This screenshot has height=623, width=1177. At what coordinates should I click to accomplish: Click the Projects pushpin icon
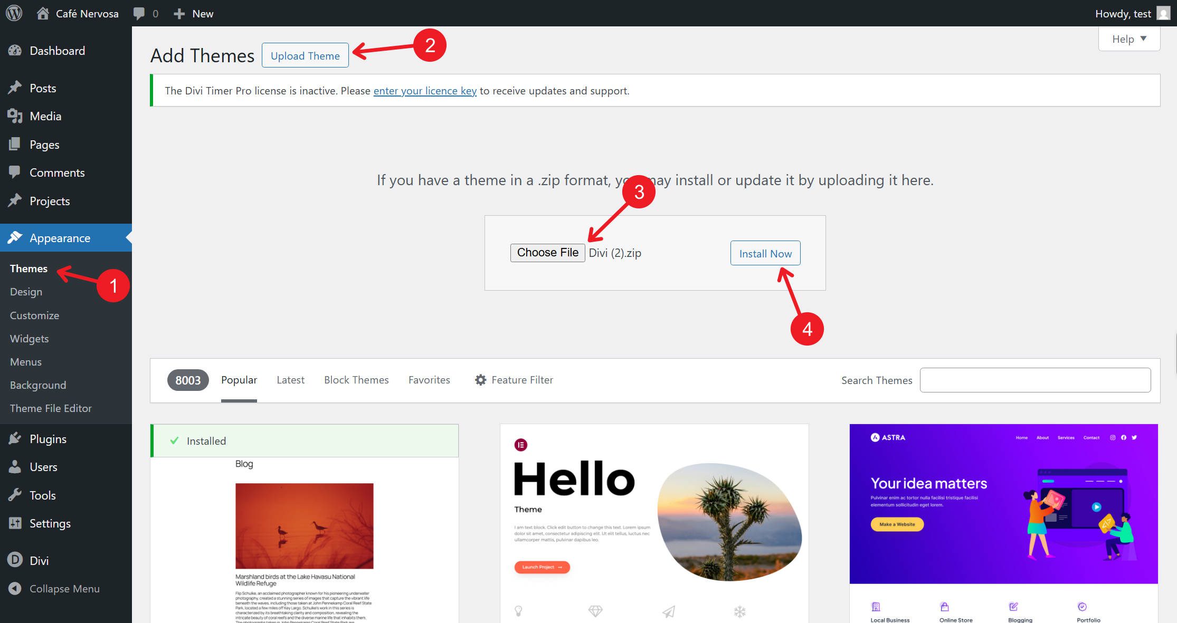(x=15, y=201)
